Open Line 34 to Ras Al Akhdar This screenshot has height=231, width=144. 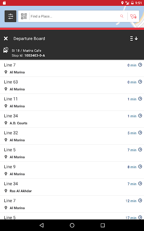tap(72, 187)
